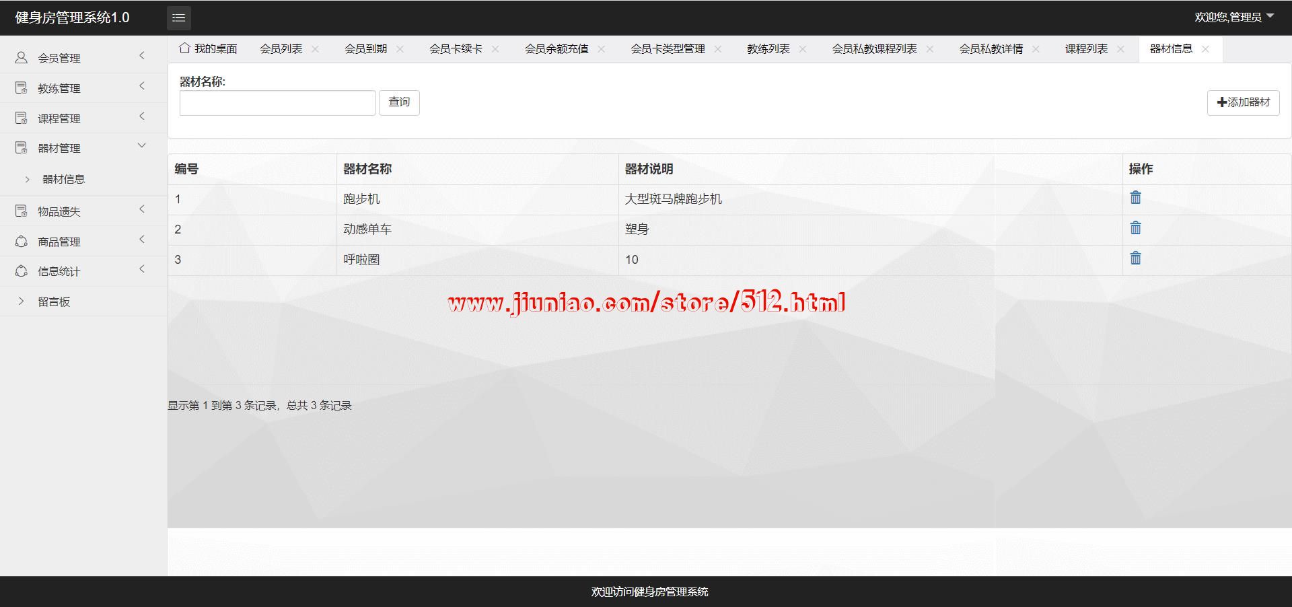Click the 器材名称: field label
The height and width of the screenshot is (607, 1292).
coord(203,81)
